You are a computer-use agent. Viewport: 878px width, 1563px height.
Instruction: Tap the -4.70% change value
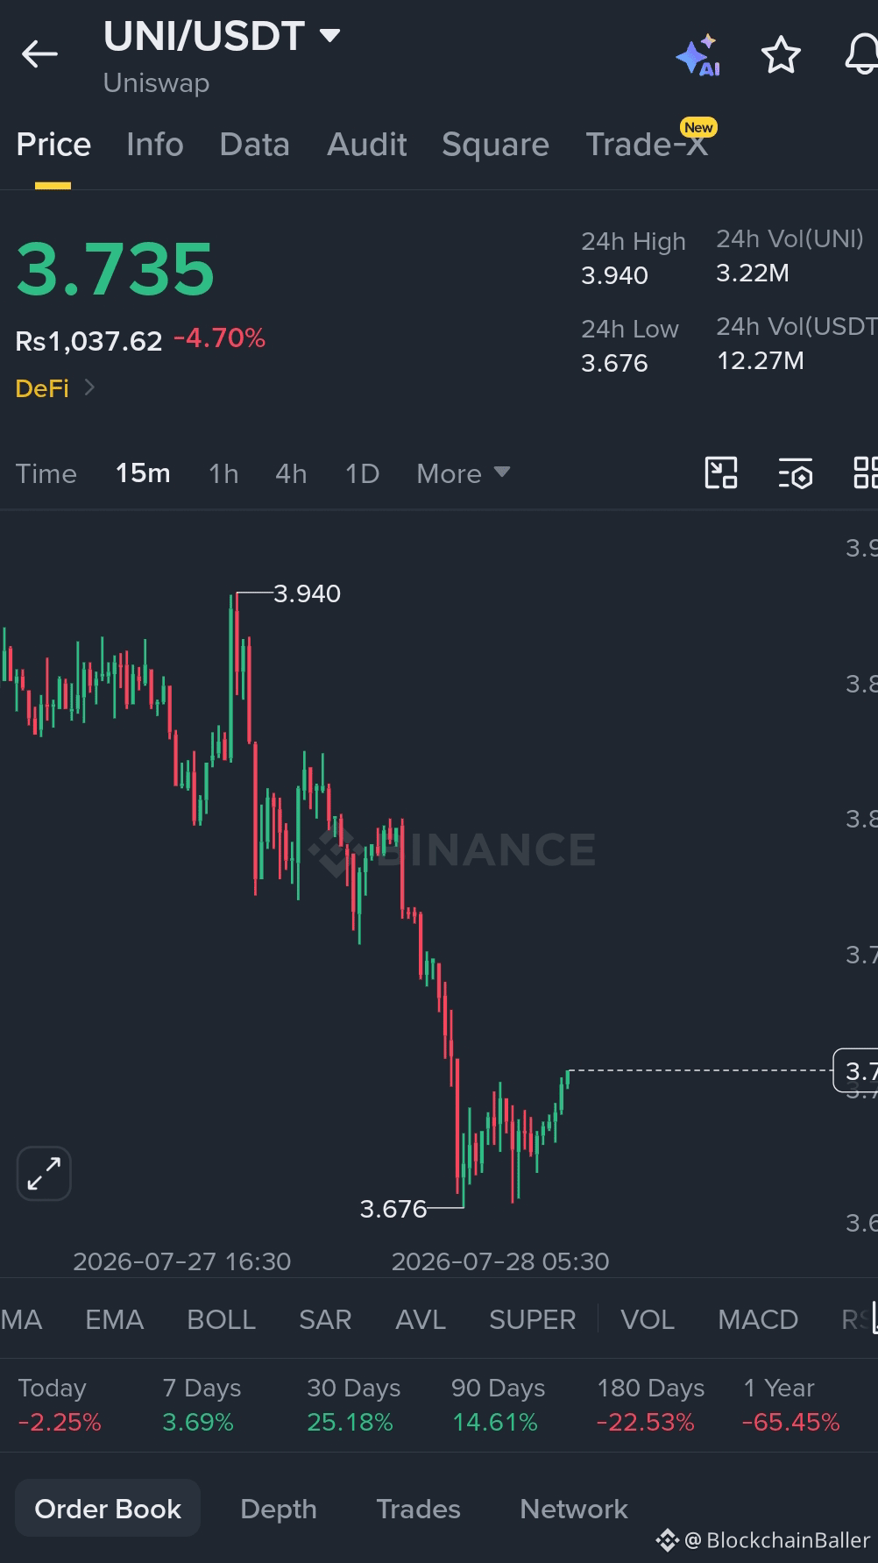pyautogui.click(x=219, y=338)
